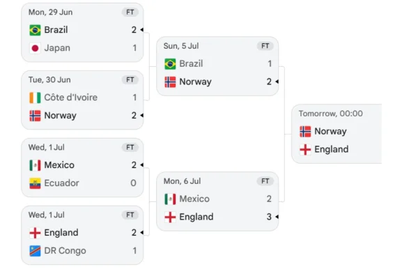Click the DR Congo flag icon
Image resolution: width=418 pixels, height=269 pixels.
point(35,251)
